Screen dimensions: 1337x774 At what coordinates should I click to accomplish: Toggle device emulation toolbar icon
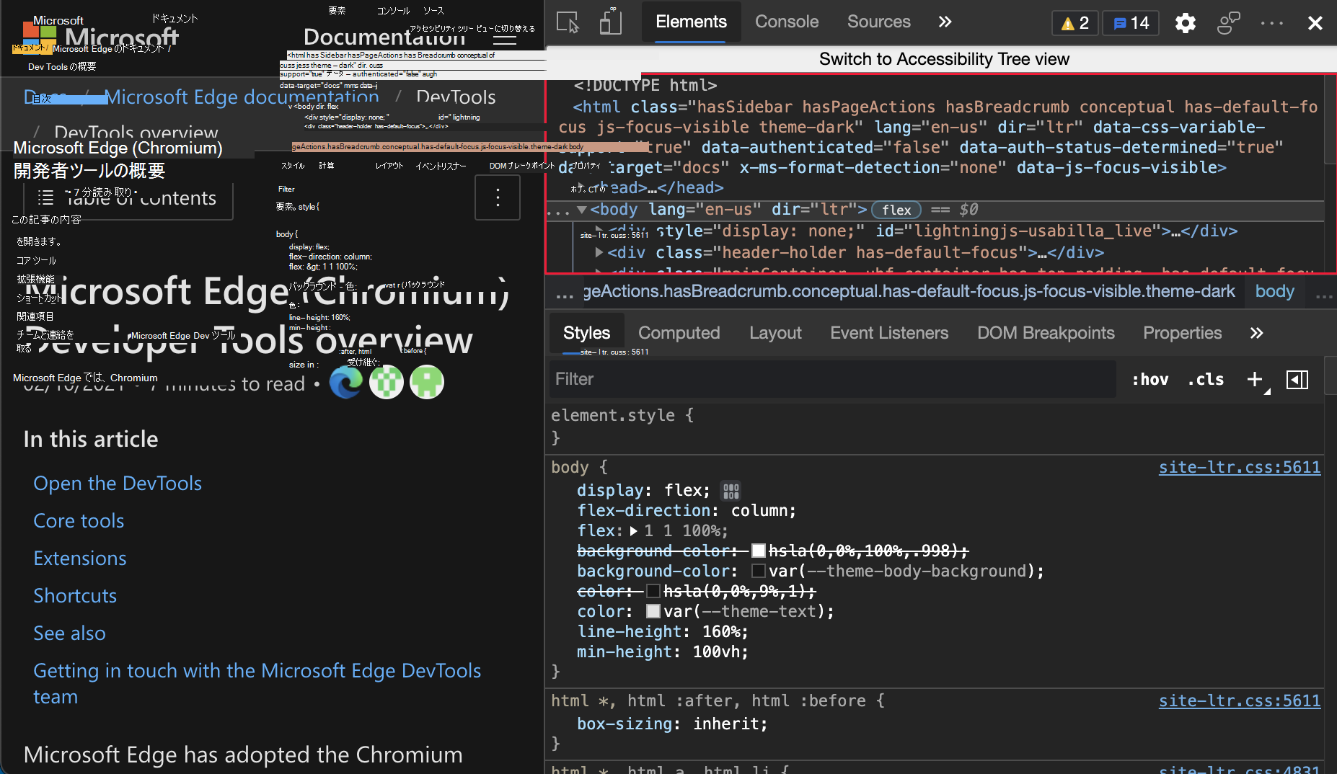point(610,22)
